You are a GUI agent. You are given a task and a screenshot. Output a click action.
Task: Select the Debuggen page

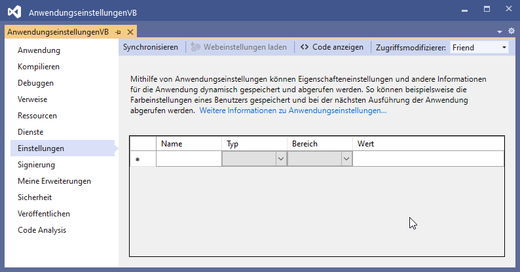pyautogui.click(x=35, y=83)
